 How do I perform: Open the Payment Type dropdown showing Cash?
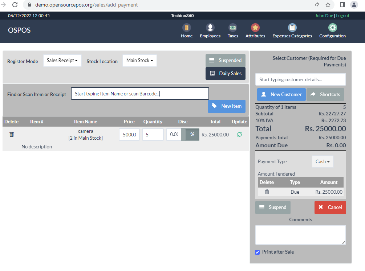pyautogui.click(x=323, y=161)
